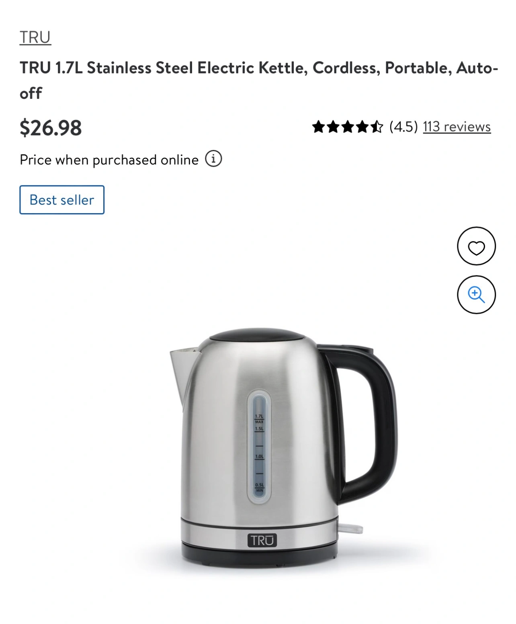This screenshot has height=624, width=516.
Task: Open the TRU brand link
Action: point(35,37)
